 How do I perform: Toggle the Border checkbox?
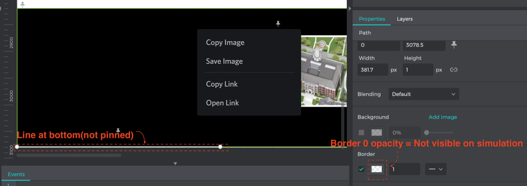pyautogui.click(x=361, y=169)
